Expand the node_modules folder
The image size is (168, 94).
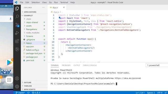pos(34,33)
